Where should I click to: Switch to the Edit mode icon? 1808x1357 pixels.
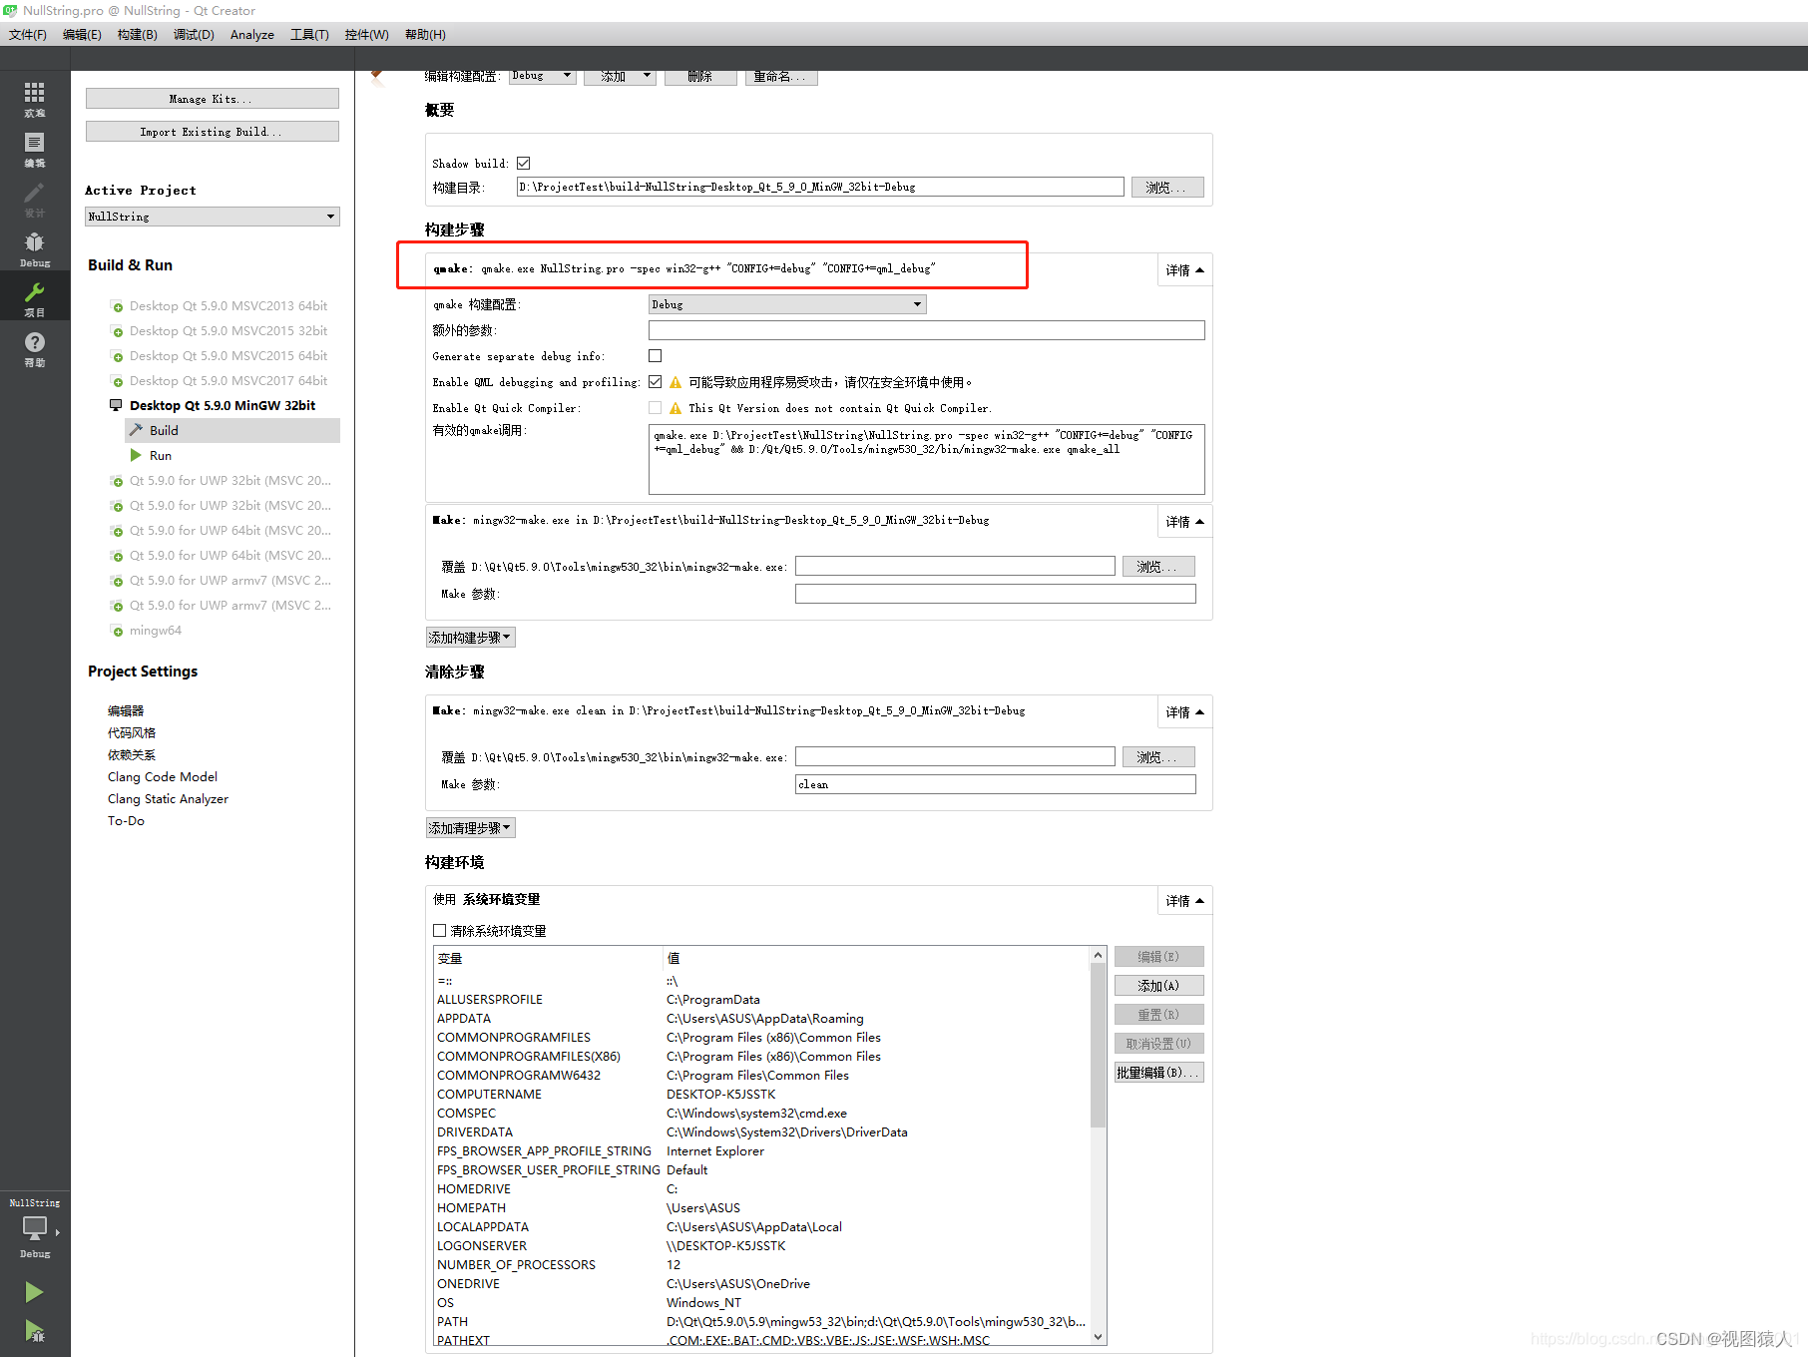[x=34, y=147]
